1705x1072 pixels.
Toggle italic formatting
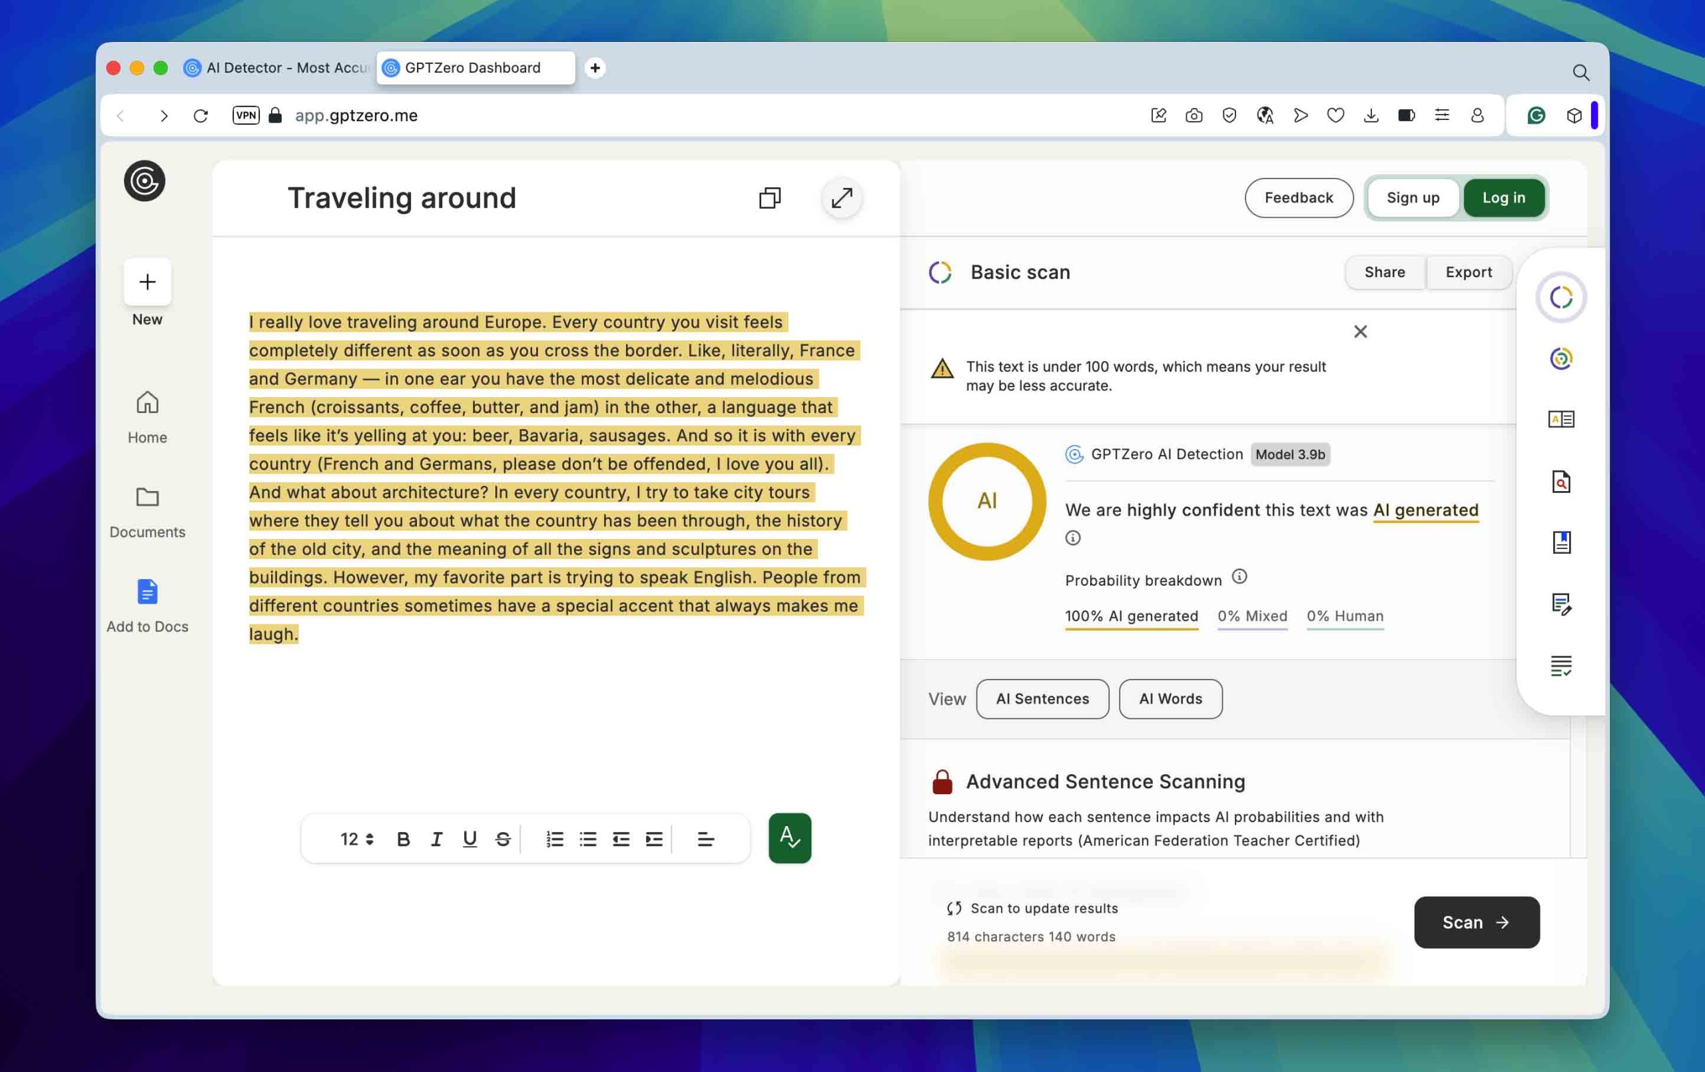point(436,839)
